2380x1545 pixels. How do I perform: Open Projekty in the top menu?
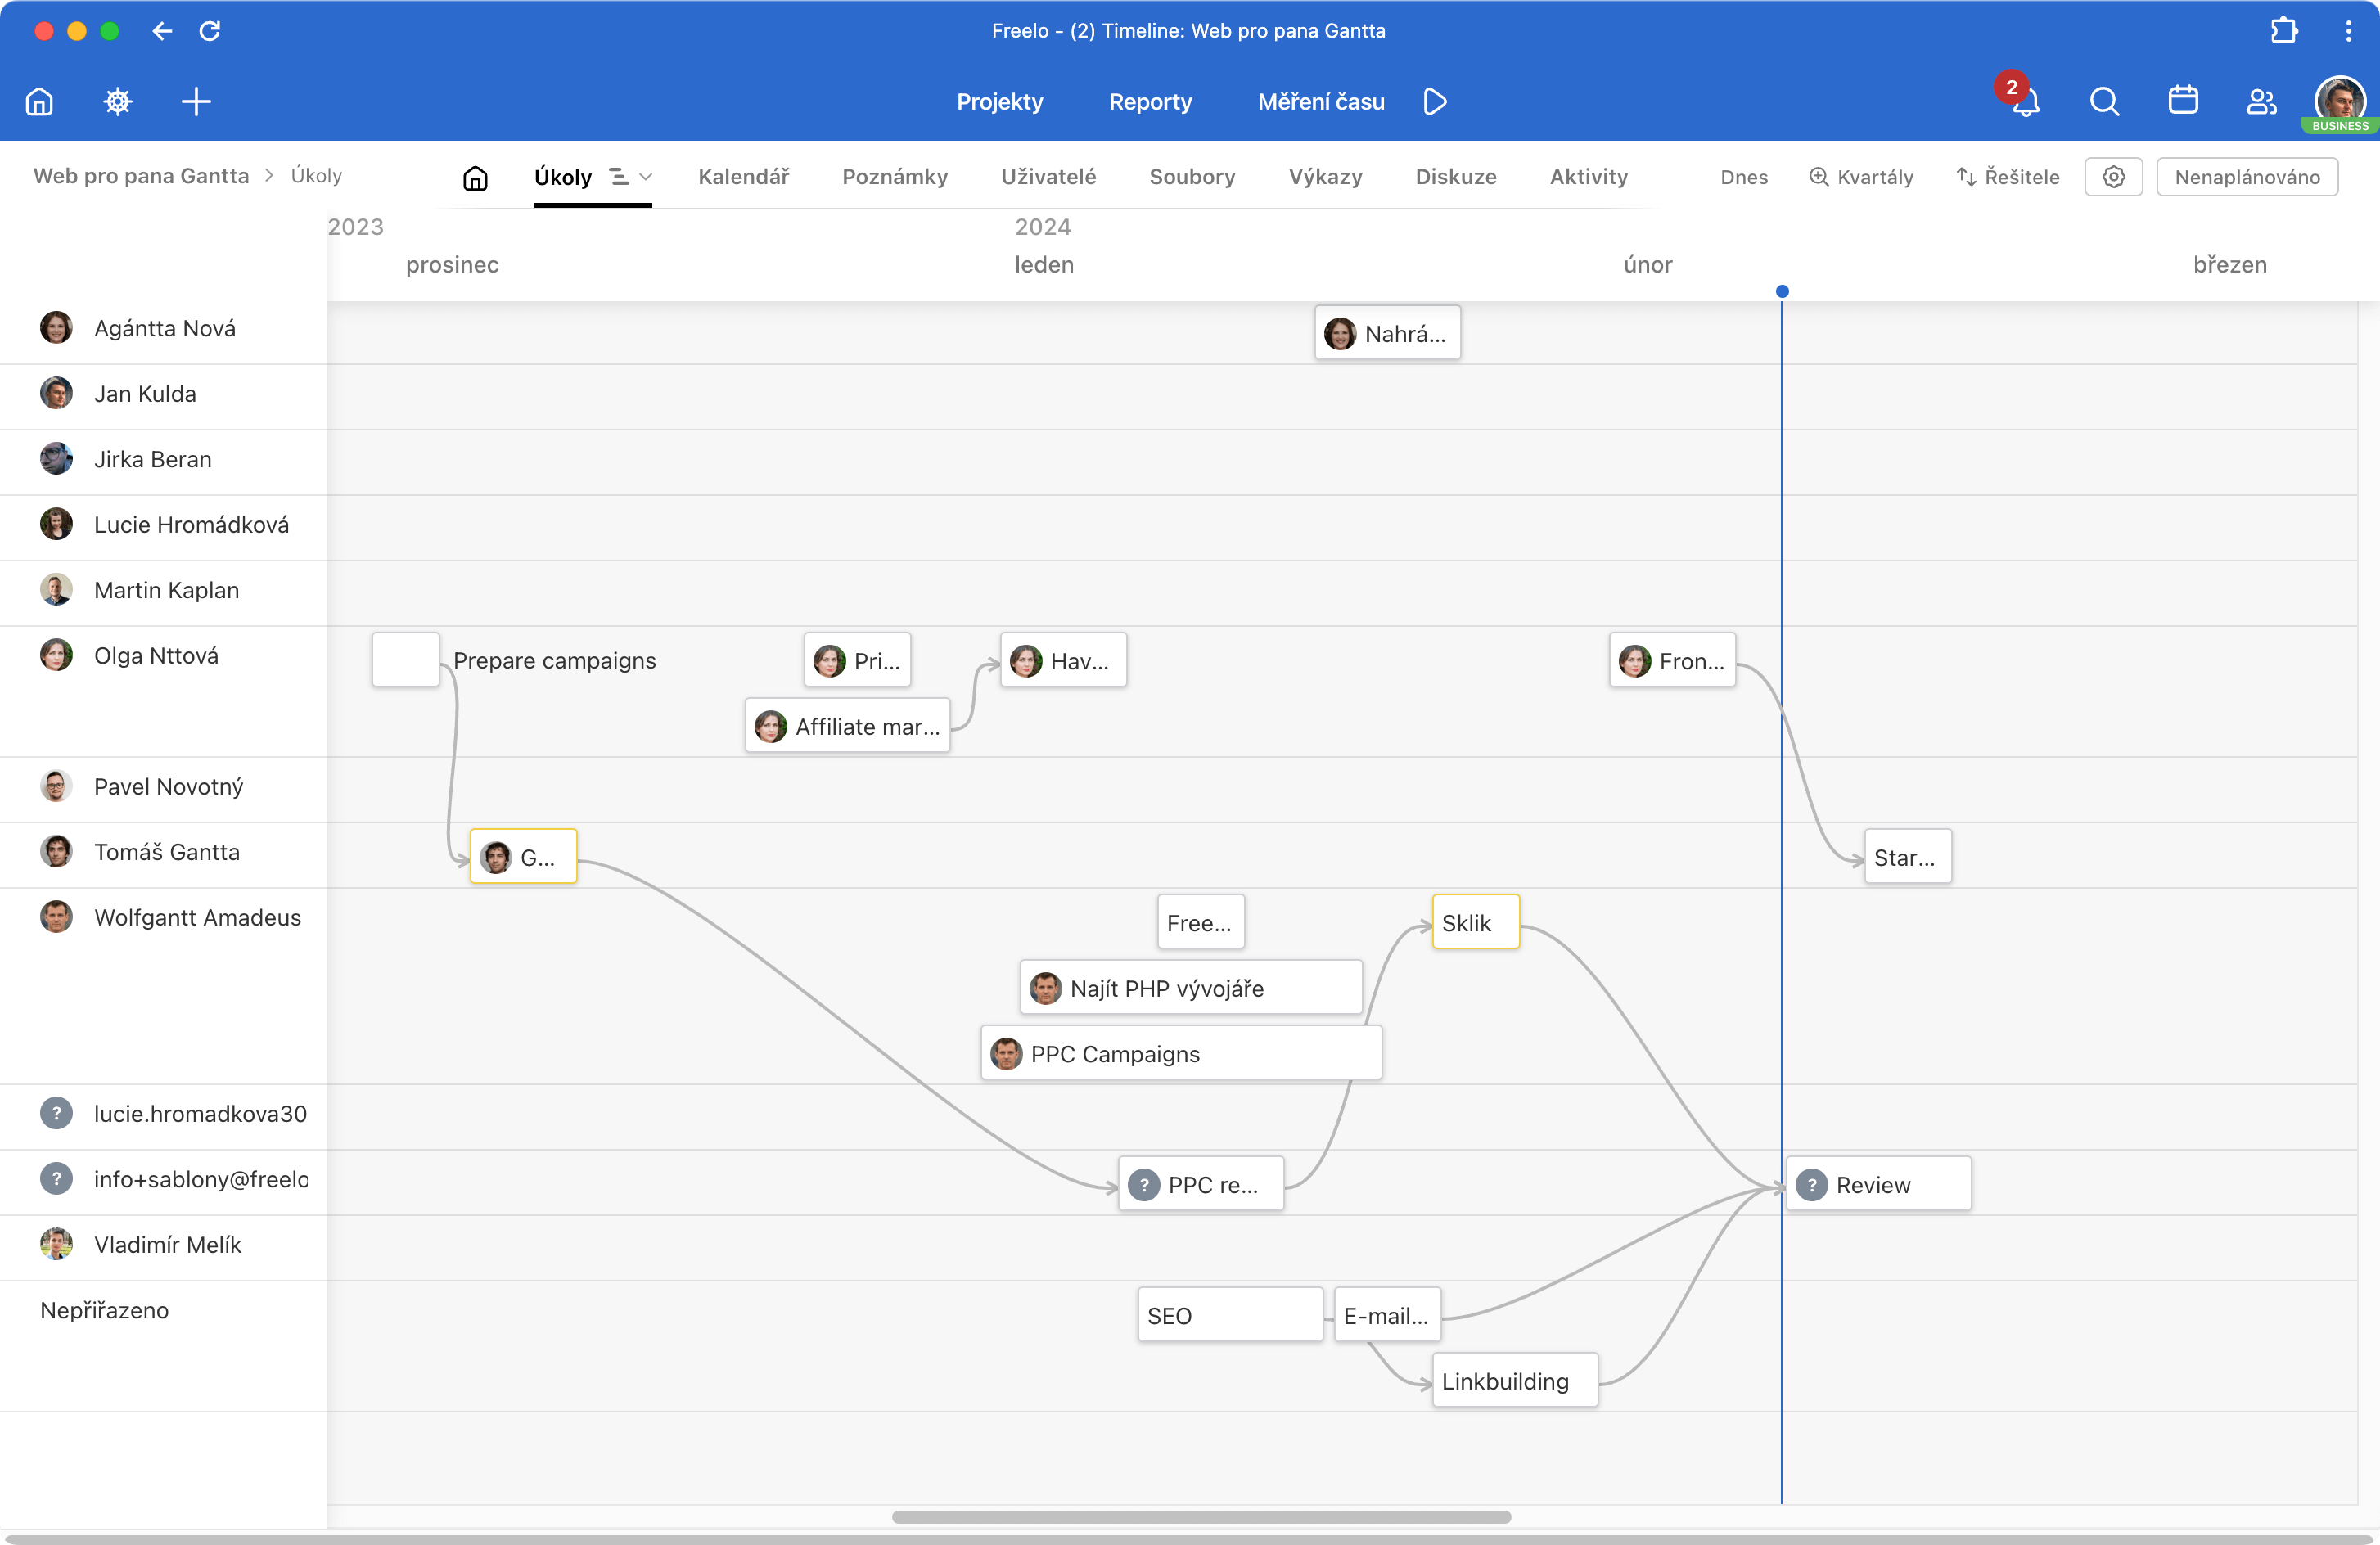pyautogui.click(x=999, y=102)
